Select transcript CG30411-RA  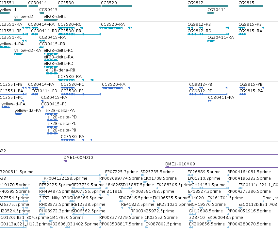tap(221, 38)
